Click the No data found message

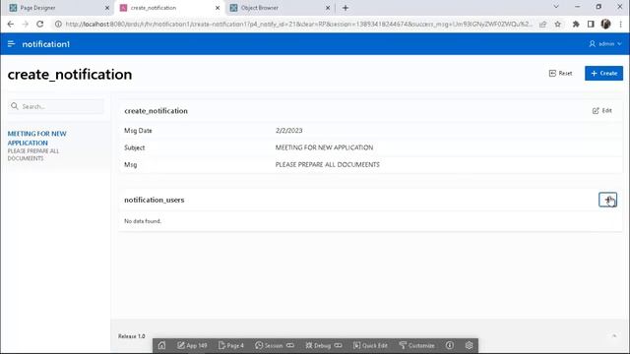[x=143, y=221]
